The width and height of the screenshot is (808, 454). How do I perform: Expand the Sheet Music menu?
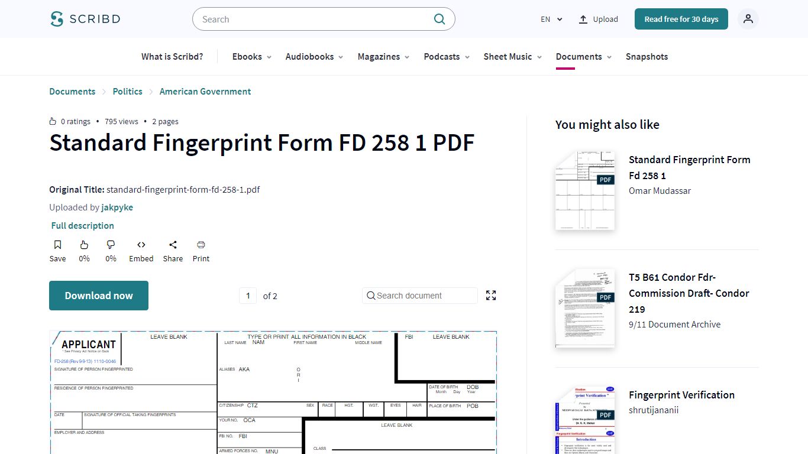513,57
